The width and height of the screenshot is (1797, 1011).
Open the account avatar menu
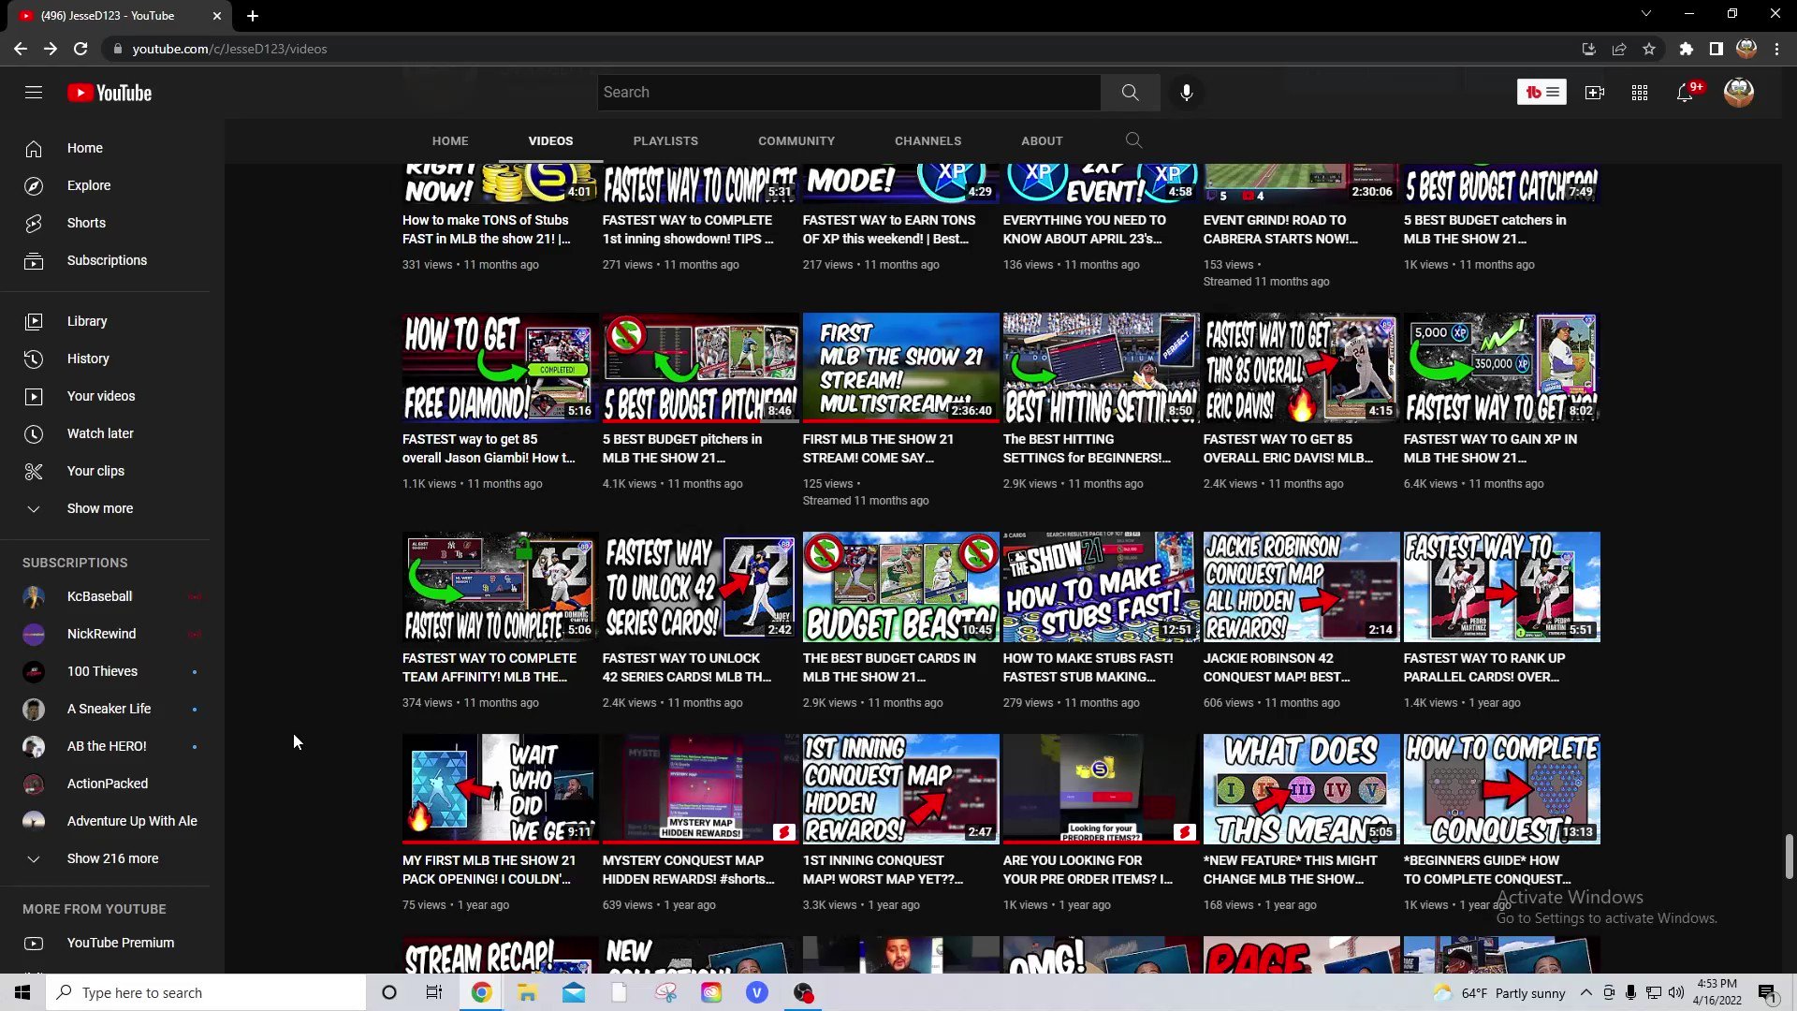click(1738, 93)
